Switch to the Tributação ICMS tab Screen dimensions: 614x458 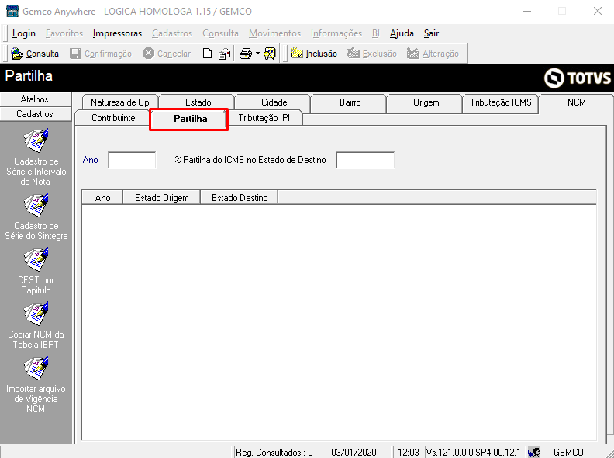[x=501, y=102]
